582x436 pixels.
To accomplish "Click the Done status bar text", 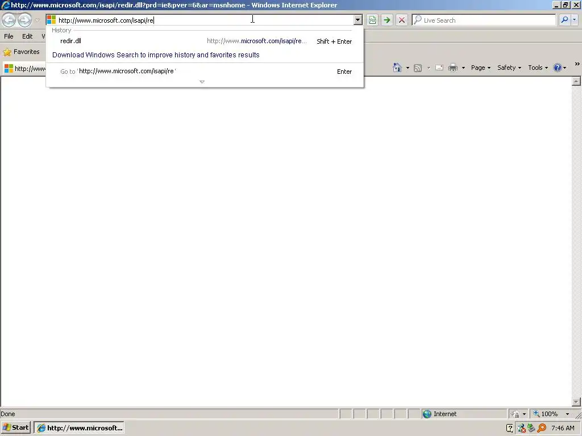I will [x=8, y=414].
